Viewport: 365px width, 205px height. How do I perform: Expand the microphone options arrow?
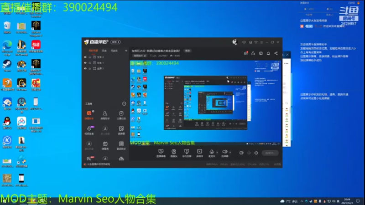click(x=217, y=153)
